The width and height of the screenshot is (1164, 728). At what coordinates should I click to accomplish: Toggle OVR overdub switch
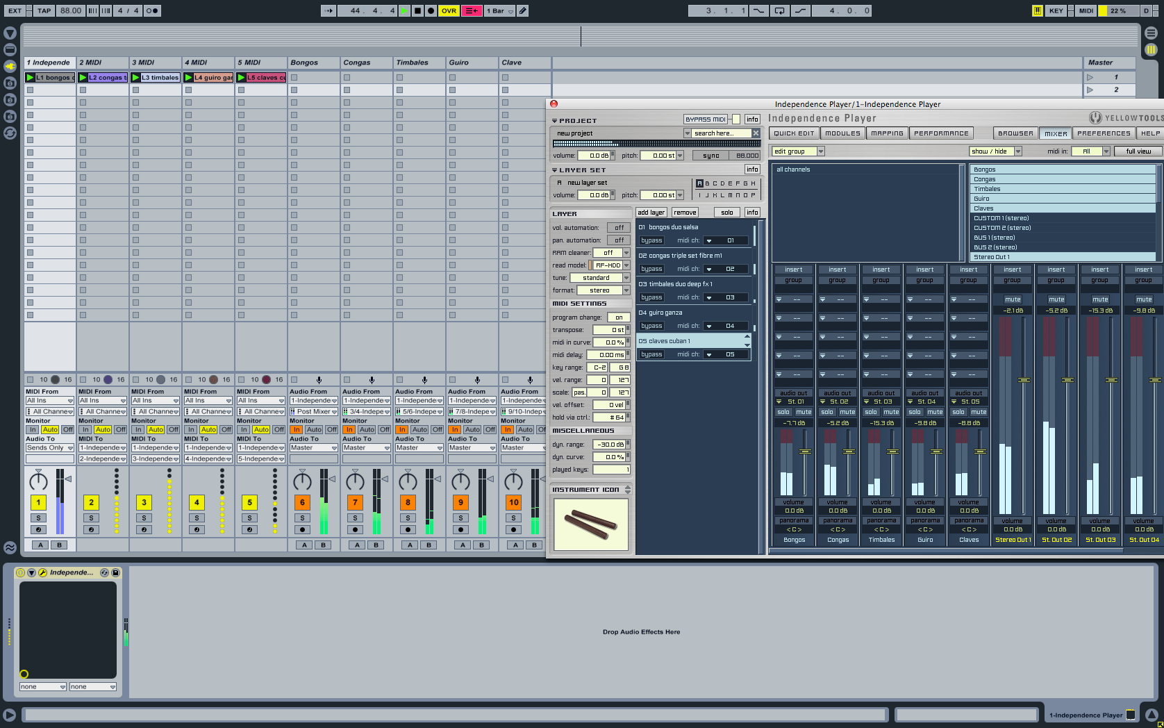(449, 10)
